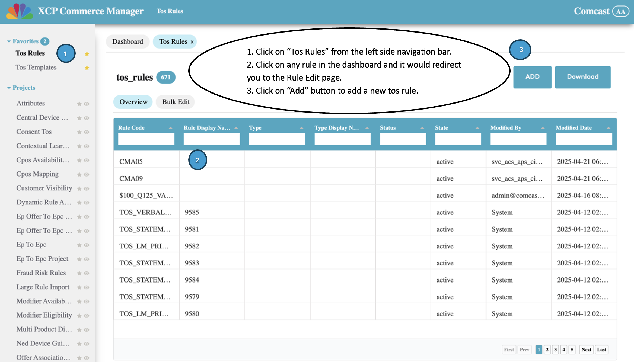Image resolution: width=634 pixels, height=362 pixels.
Task: Select the Cpos Availabilit… project
Action: (x=43, y=160)
